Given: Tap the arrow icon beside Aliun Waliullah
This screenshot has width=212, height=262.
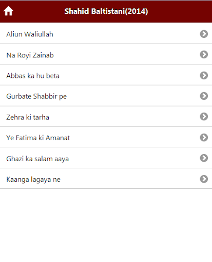Looking at the screenshot, I should coord(204,34).
